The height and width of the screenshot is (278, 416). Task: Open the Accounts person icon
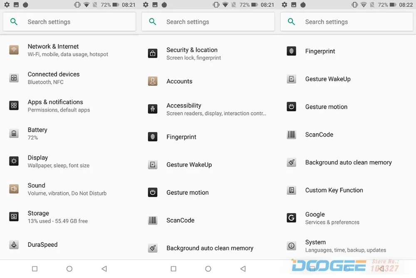tap(153, 81)
